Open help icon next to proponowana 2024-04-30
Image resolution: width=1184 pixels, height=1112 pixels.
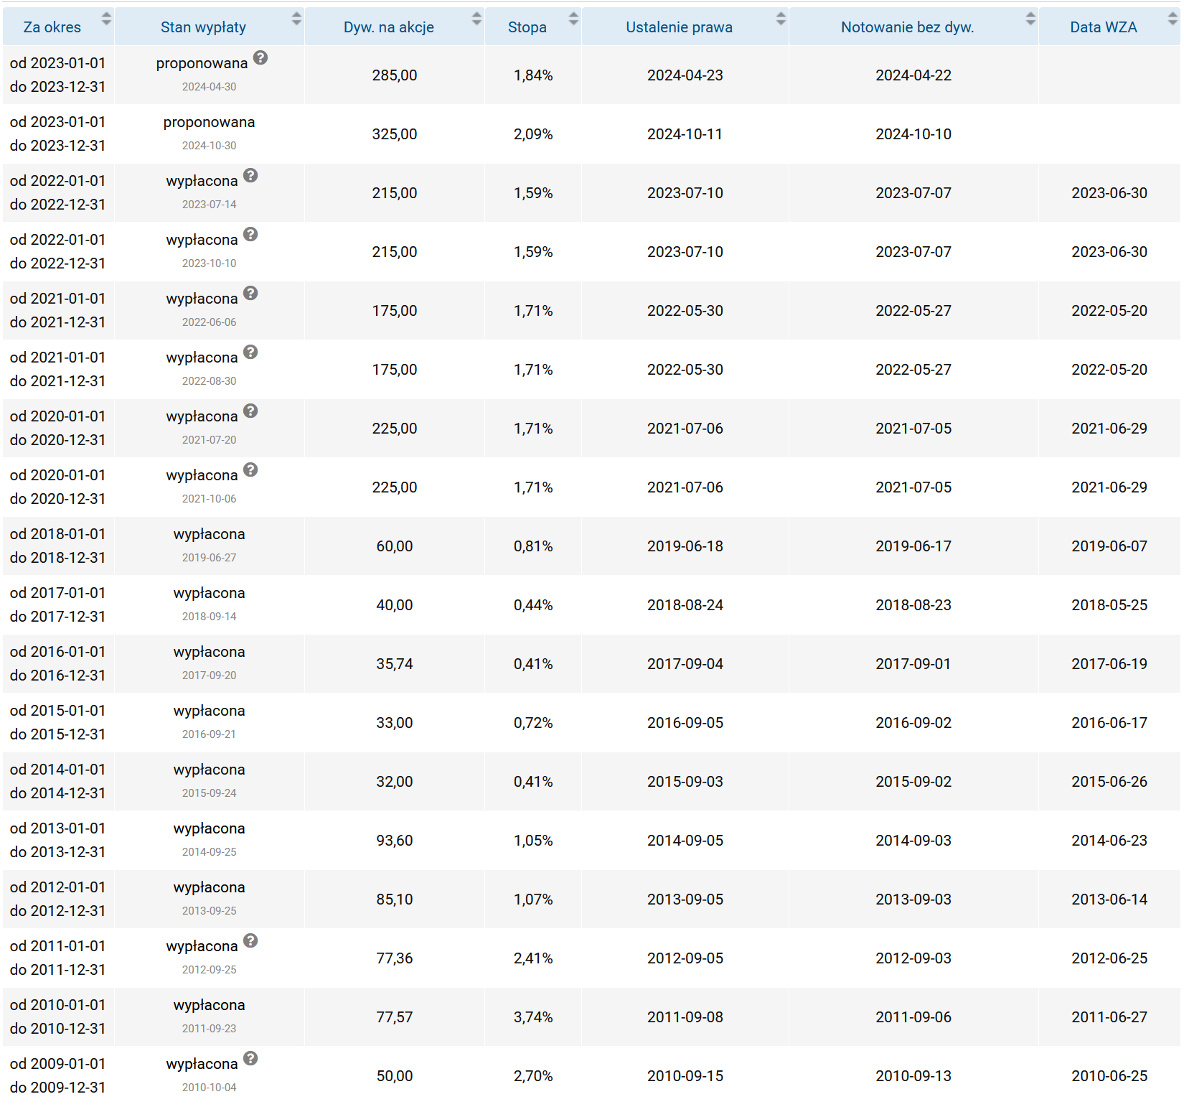point(260,58)
